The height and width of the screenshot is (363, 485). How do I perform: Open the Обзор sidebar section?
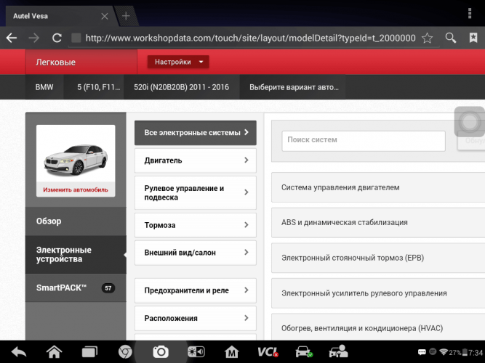(x=76, y=221)
